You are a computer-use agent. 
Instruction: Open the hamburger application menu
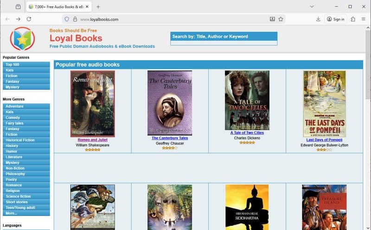click(x=364, y=19)
